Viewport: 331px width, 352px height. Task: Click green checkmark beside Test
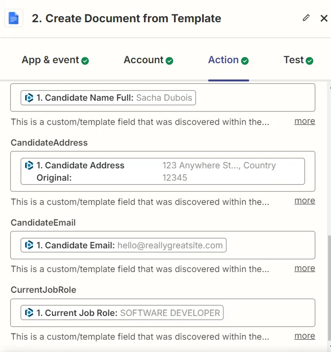309,61
